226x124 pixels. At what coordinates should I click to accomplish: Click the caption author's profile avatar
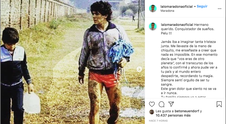[153, 27]
